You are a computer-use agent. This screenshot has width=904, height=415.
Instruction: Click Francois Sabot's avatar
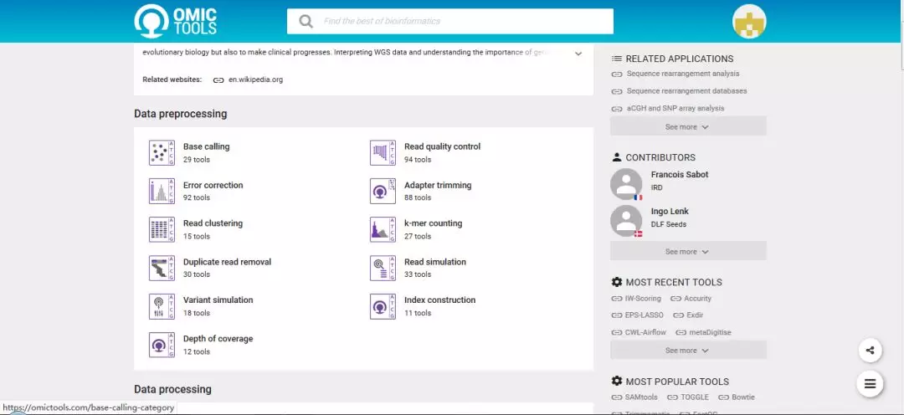(x=626, y=184)
